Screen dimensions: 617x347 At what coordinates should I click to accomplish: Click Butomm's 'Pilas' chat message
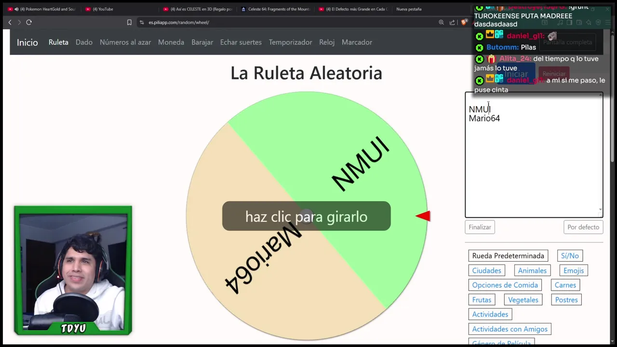tap(511, 47)
